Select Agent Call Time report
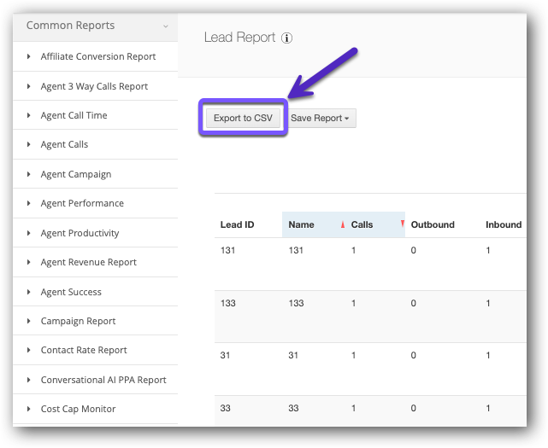The image size is (548, 448). [74, 115]
